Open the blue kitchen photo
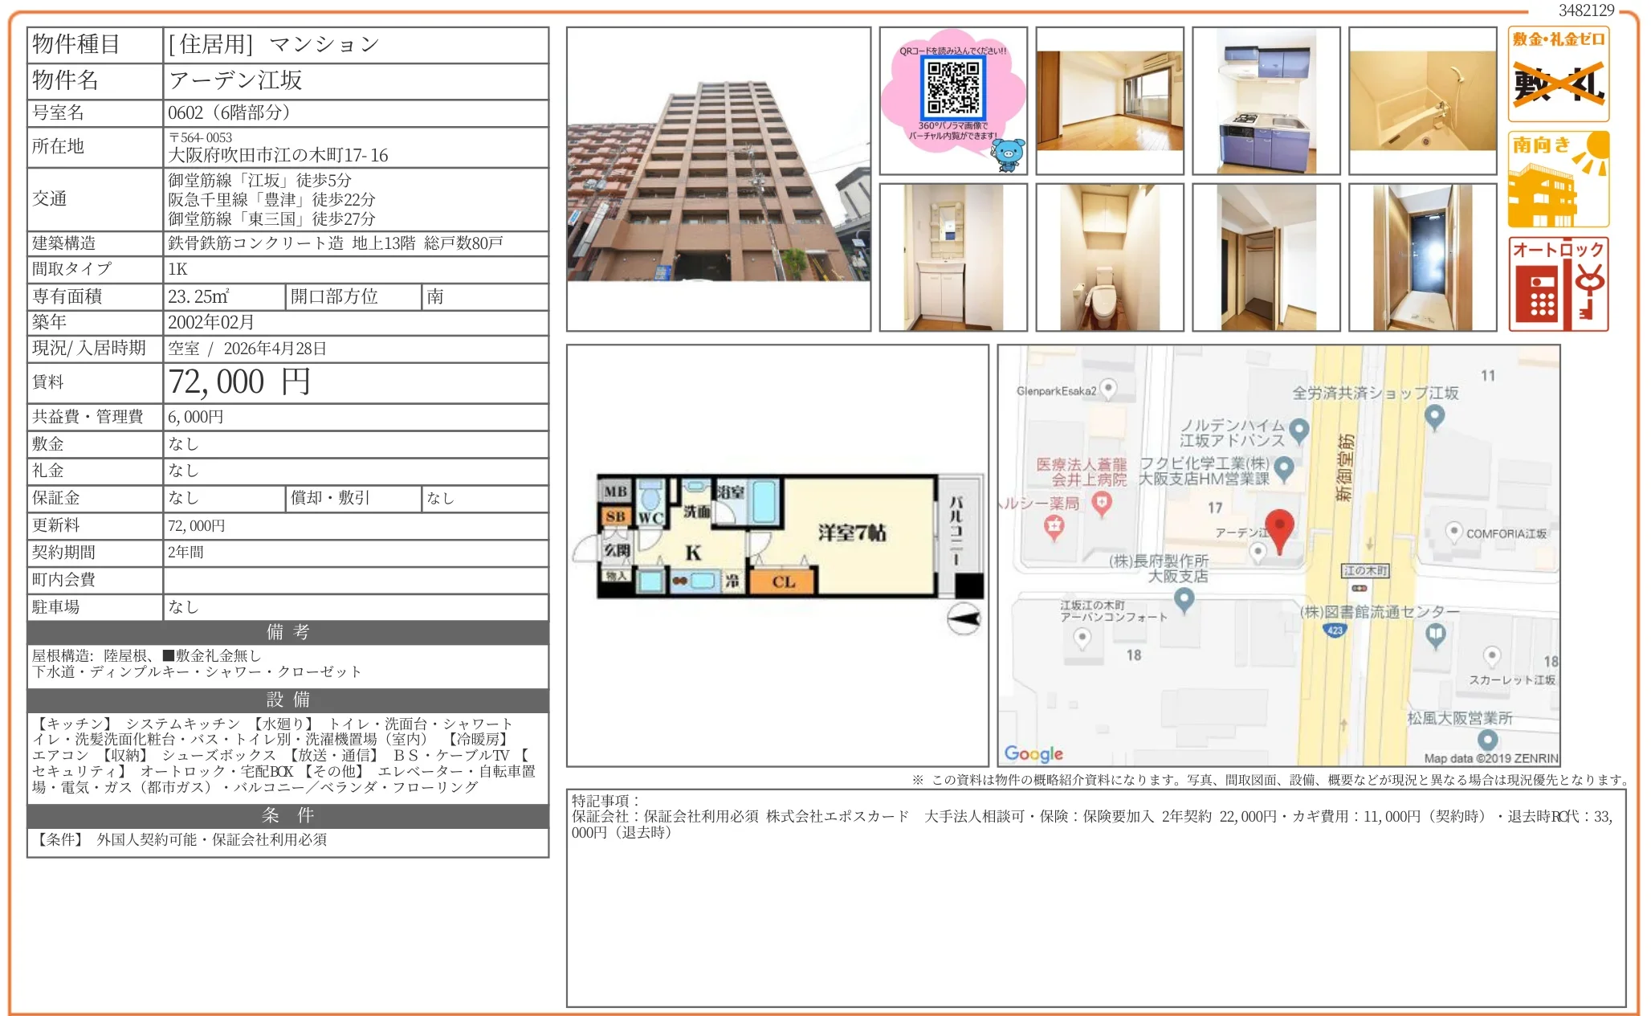Screen dimensions: 1651x1016 coord(1266,100)
